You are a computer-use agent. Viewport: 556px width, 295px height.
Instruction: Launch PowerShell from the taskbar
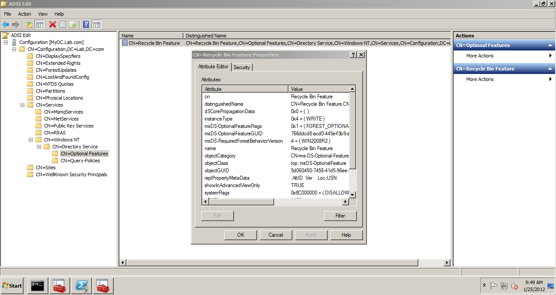pos(81,286)
